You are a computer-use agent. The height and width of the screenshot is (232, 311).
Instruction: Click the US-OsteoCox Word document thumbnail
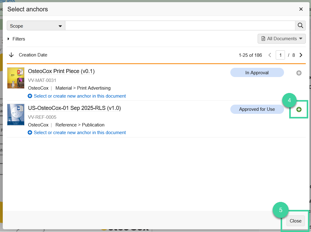(x=16, y=114)
